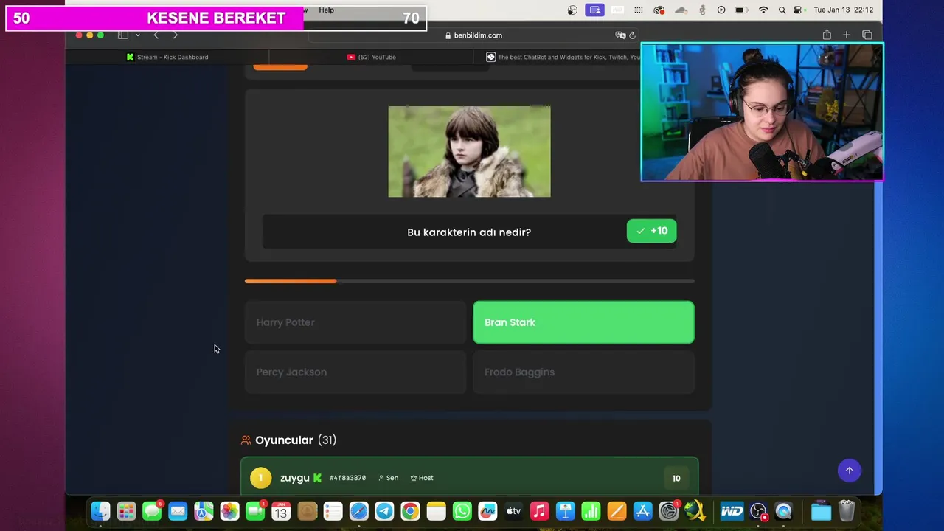Open App Store from the dock

(x=642, y=511)
